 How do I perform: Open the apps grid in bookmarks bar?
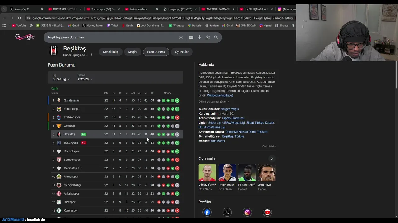4,26
